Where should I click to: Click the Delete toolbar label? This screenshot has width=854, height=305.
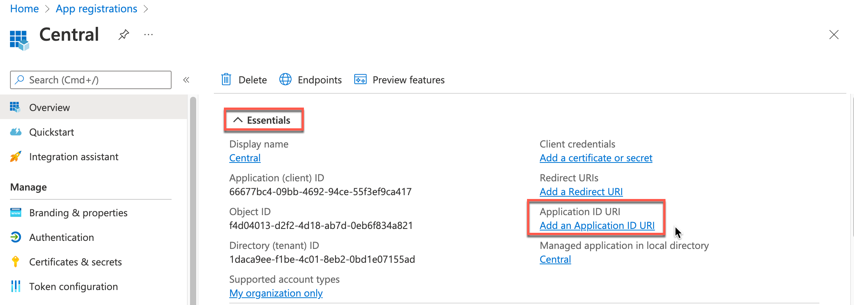coord(252,80)
